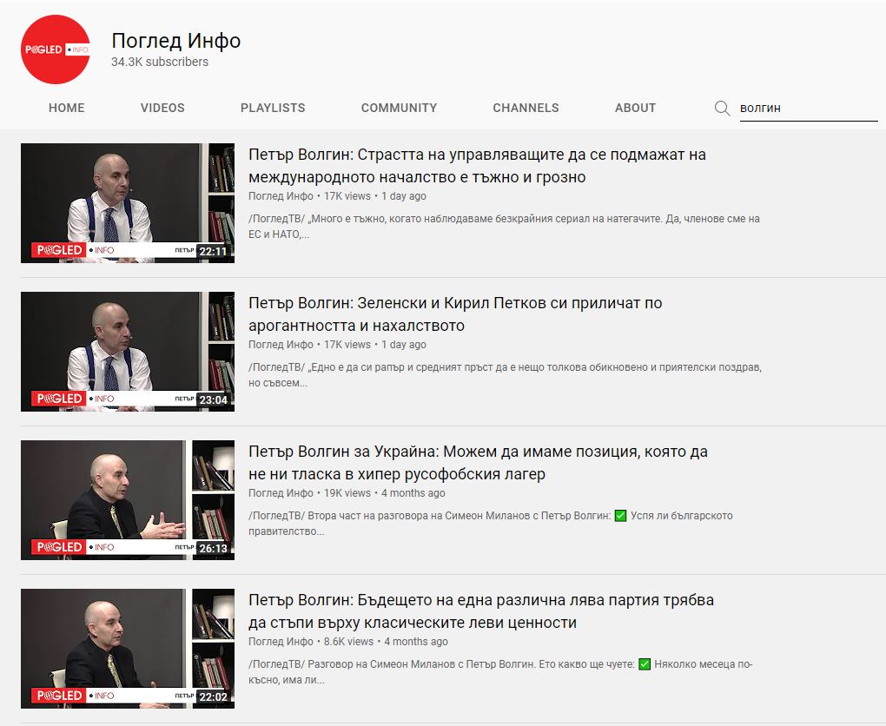Open the ABOUT tab
Viewport: 886px width, 726px height.
point(635,108)
